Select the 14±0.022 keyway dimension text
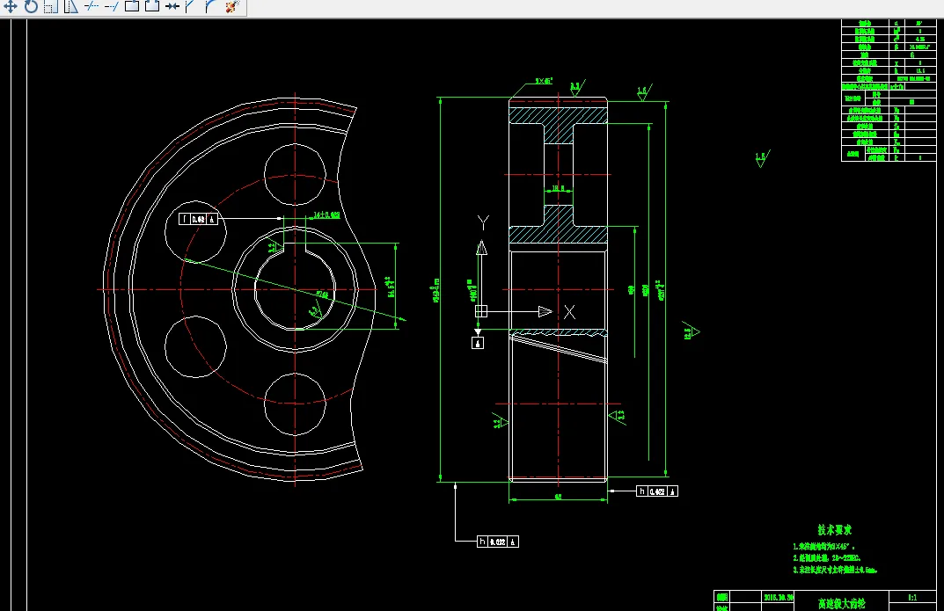Screen dimensions: 944x611 (326, 215)
